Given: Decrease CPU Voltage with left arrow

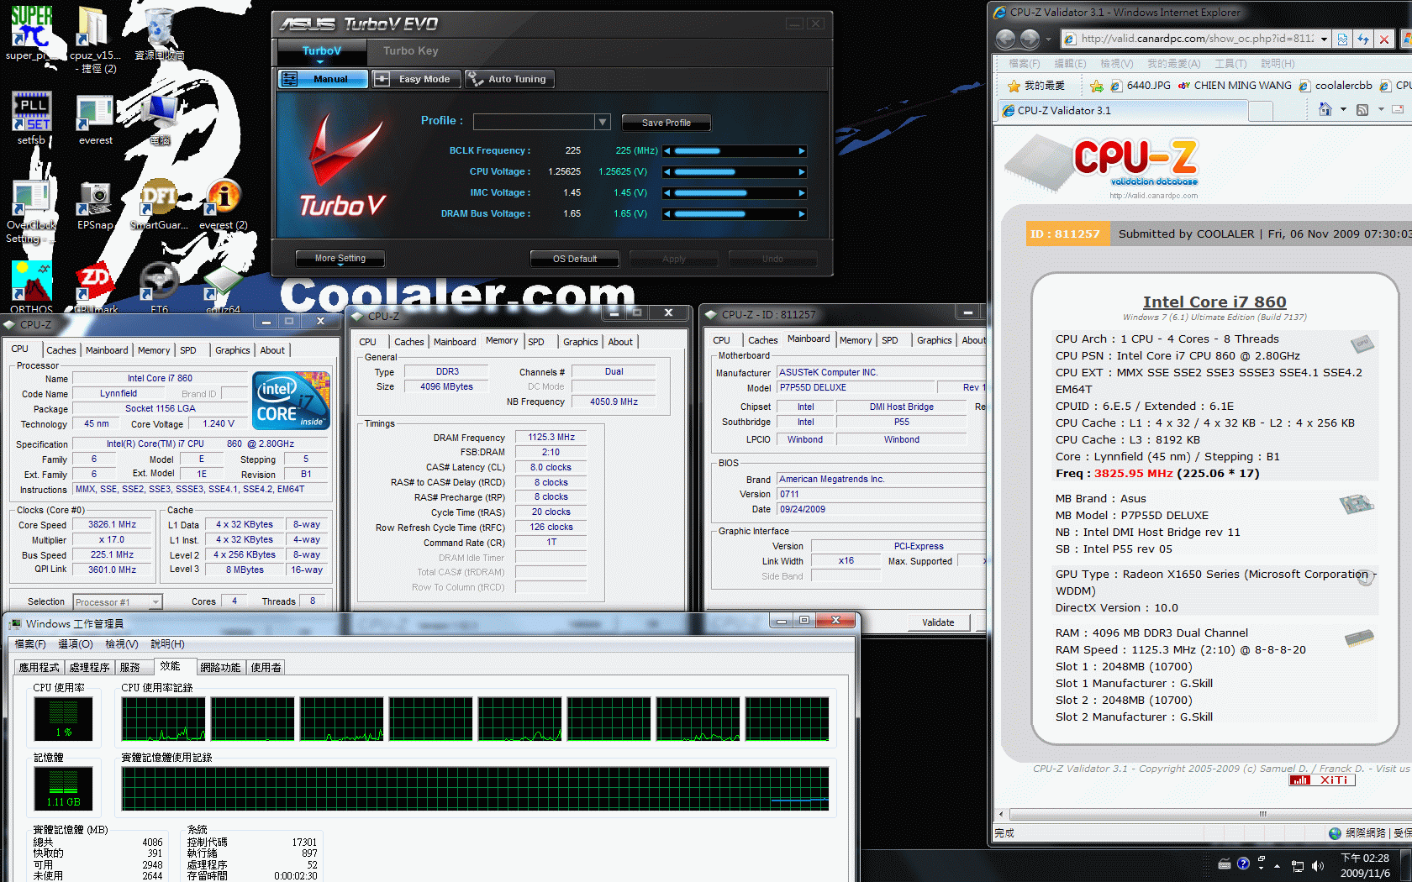Looking at the screenshot, I should (x=667, y=172).
